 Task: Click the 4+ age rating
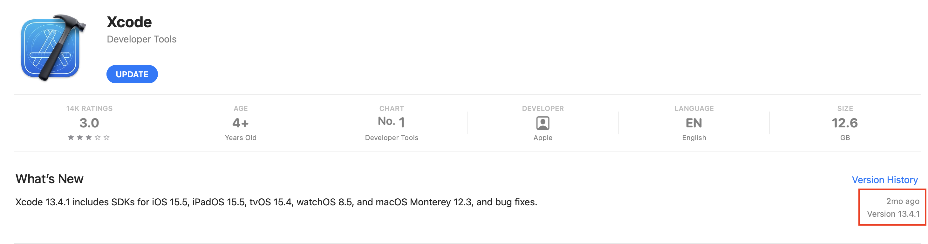(x=240, y=123)
